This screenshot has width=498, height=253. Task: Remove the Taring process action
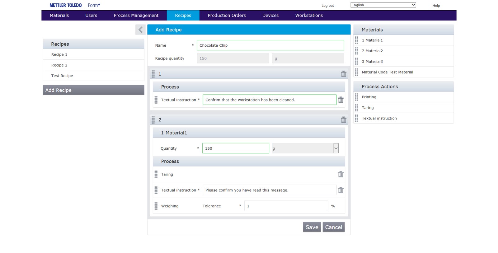(x=341, y=174)
